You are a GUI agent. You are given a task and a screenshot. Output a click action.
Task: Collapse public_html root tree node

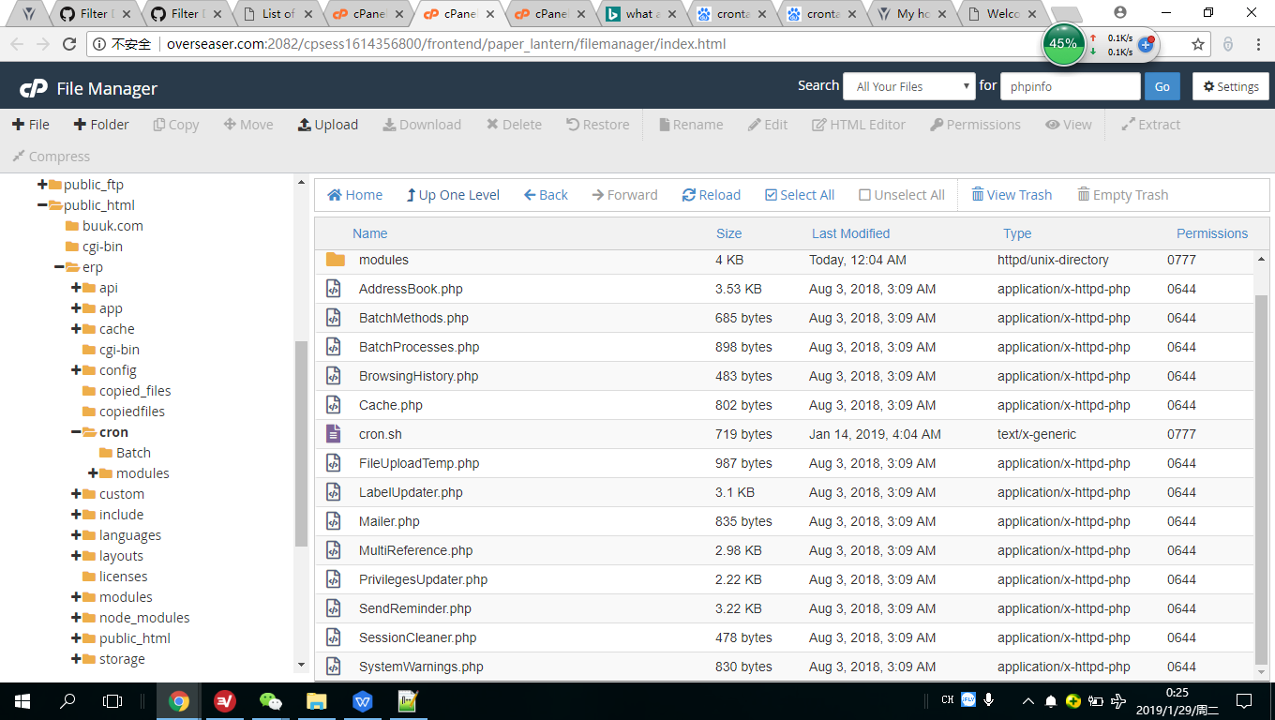click(42, 205)
